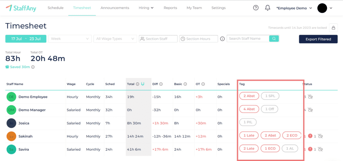Screen dimensions: 343x161
Task: Click the Savira staff name
Action: [24, 149]
